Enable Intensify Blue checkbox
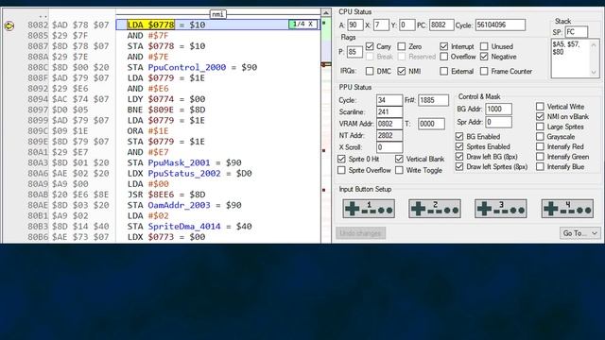The image size is (605, 340). (540, 166)
